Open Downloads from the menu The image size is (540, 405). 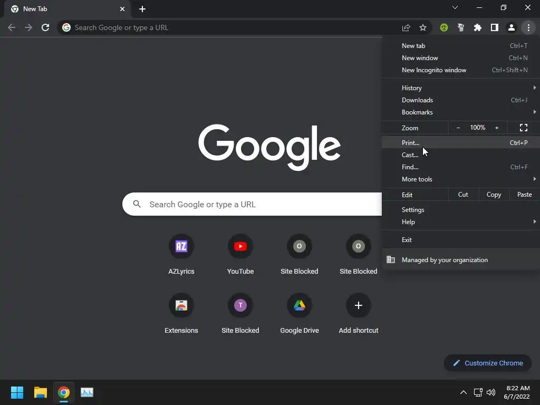click(461, 100)
